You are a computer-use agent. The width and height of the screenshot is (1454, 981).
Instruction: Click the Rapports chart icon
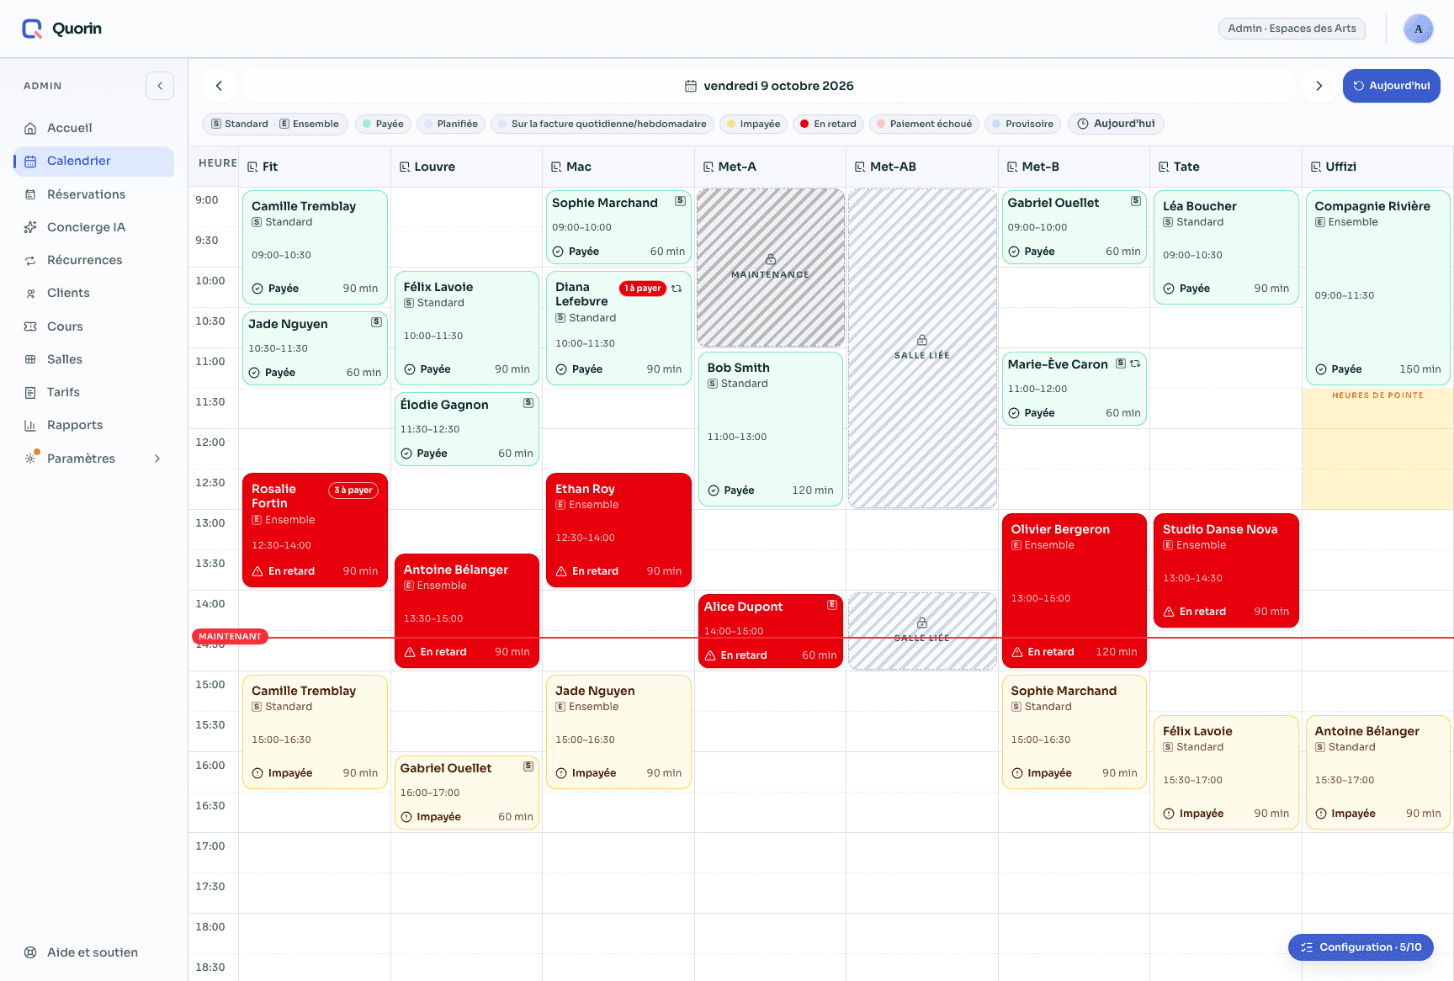point(30,426)
